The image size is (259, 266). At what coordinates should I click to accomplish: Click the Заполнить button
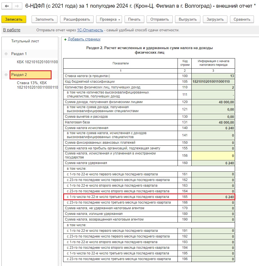(x=45, y=19)
